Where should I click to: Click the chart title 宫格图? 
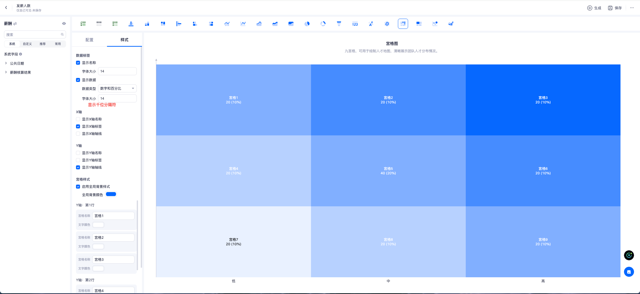(392, 43)
